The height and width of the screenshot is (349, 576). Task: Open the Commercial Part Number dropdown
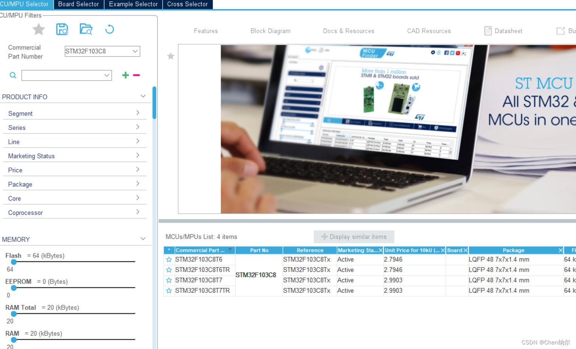(x=135, y=51)
